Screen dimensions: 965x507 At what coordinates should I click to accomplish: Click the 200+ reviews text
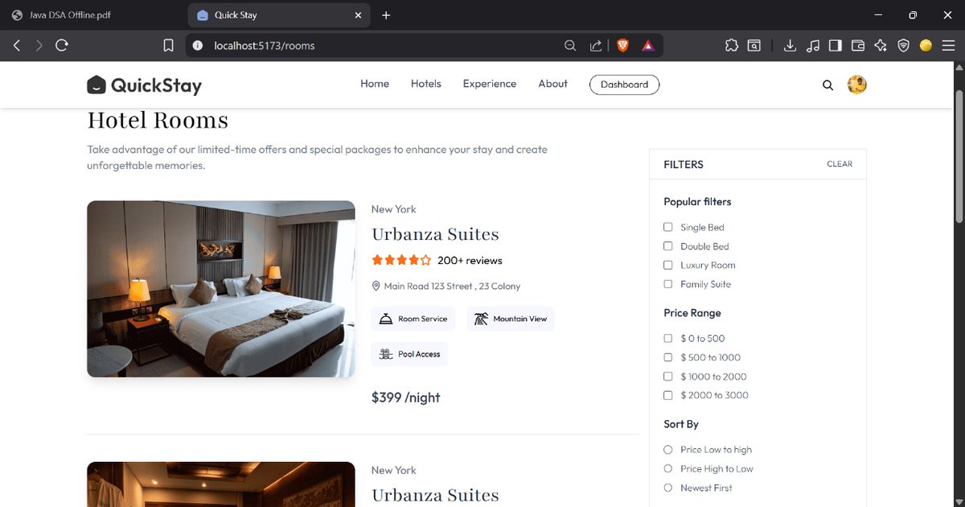470,261
